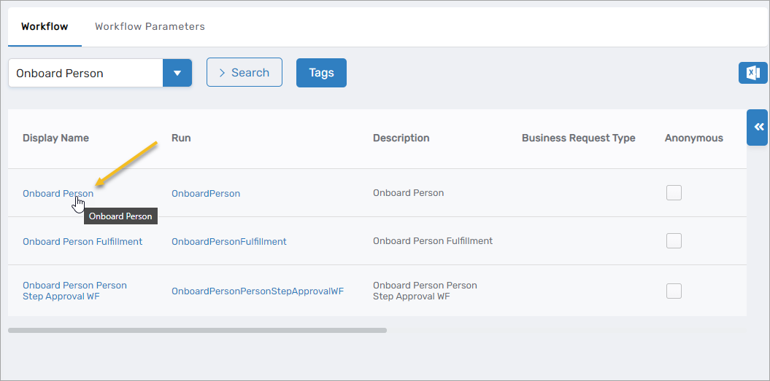This screenshot has height=381, width=770.
Task: Open the workflow selector dropdown arrow
Action: 177,73
